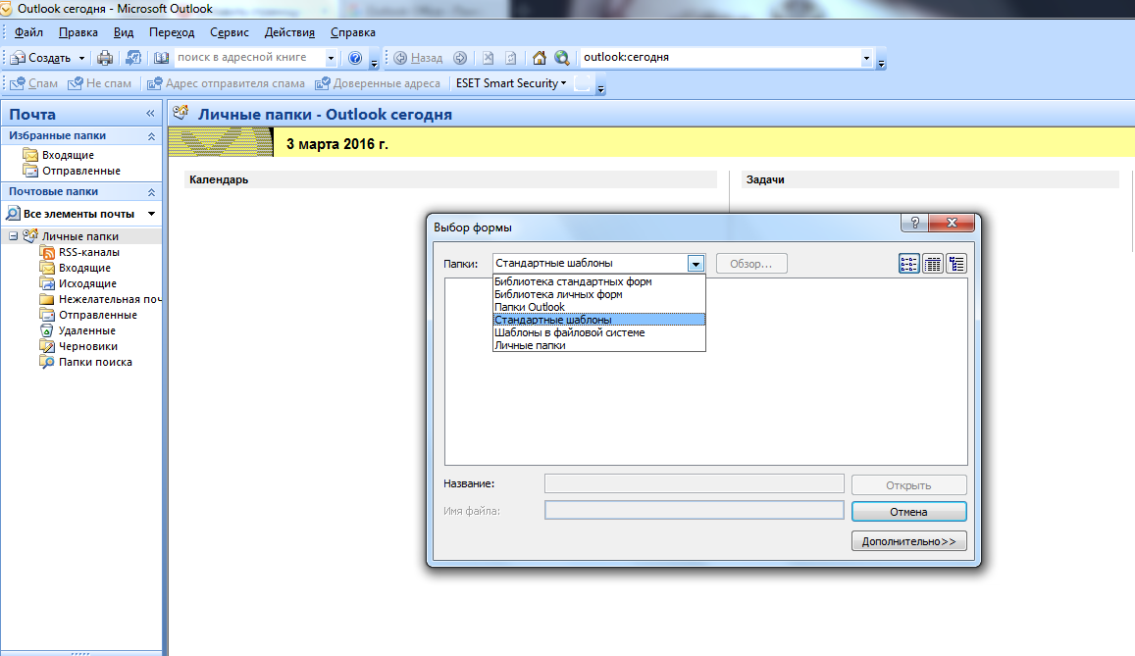The image size is (1135, 656).
Task: Click the blue help question mark icon
Action: (355, 58)
